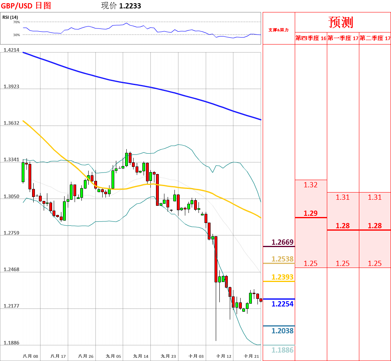Select the 1.3050 price axis label
The height and width of the screenshot is (361, 391).
click(x=12, y=196)
